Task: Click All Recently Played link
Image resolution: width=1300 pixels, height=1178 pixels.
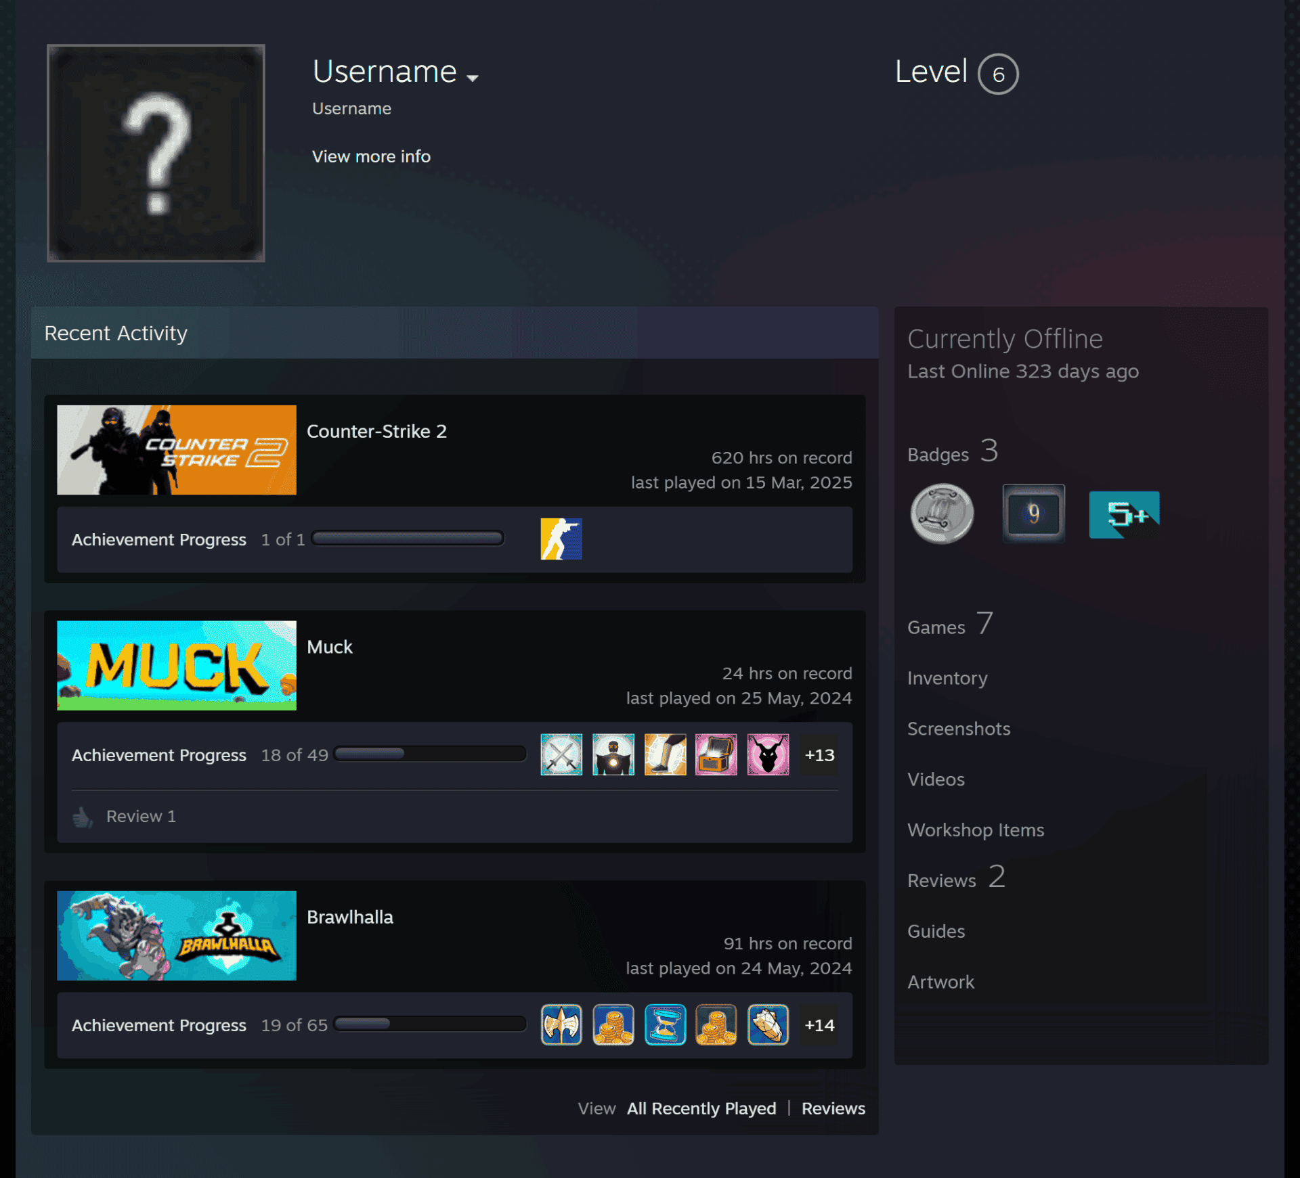Action: [701, 1109]
